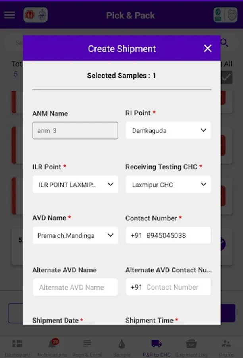Expand the RI Point Damkaguda dropdown
The height and width of the screenshot is (358, 243).
pyautogui.click(x=168, y=130)
